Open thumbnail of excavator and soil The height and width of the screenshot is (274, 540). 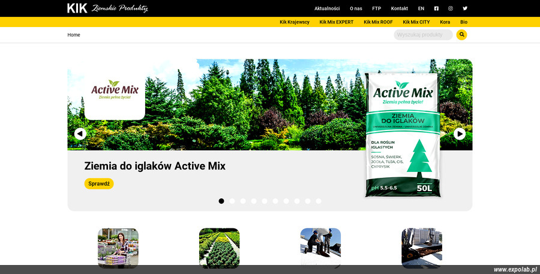point(422,248)
